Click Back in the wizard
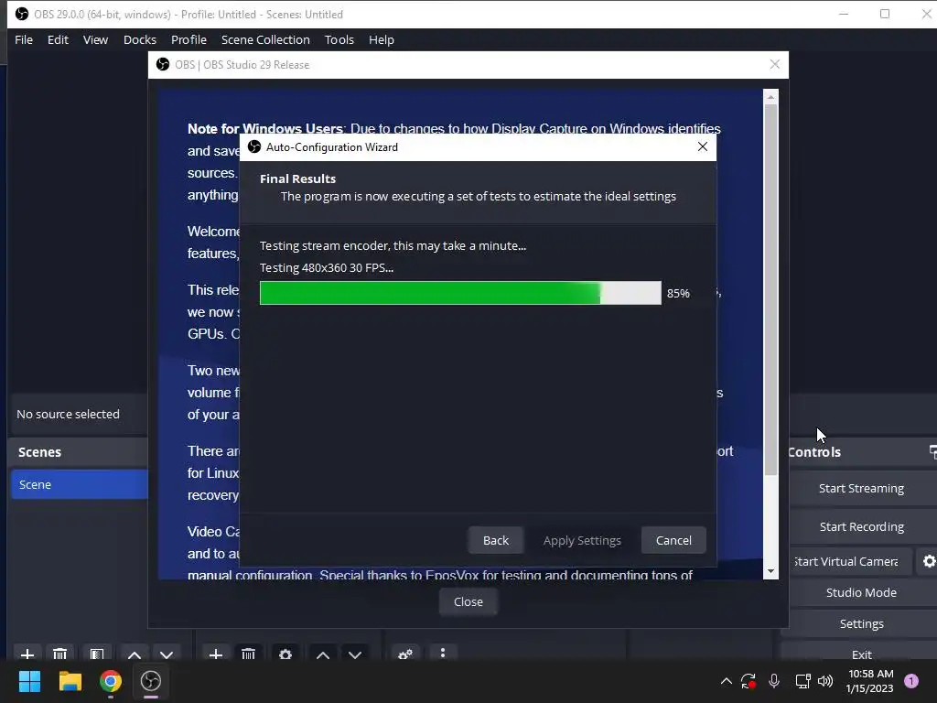Screen dimensions: 937x703 click(496, 540)
